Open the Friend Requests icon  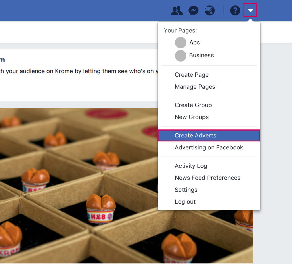[177, 10]
